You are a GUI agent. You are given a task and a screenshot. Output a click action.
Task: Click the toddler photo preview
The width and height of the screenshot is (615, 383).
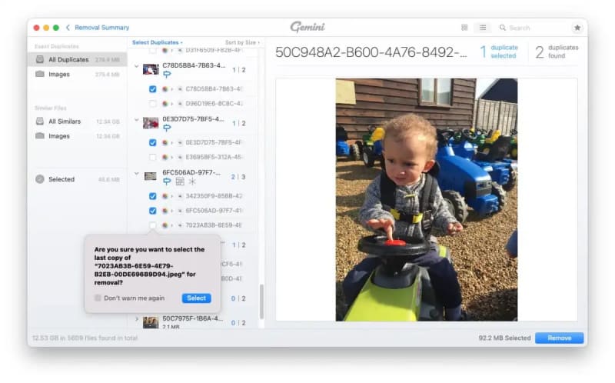(427, 200)
